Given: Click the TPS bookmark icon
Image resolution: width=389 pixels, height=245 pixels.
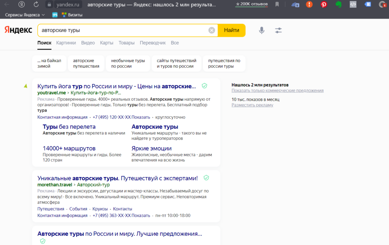Looking at the screenshot, I should [55, 15].
